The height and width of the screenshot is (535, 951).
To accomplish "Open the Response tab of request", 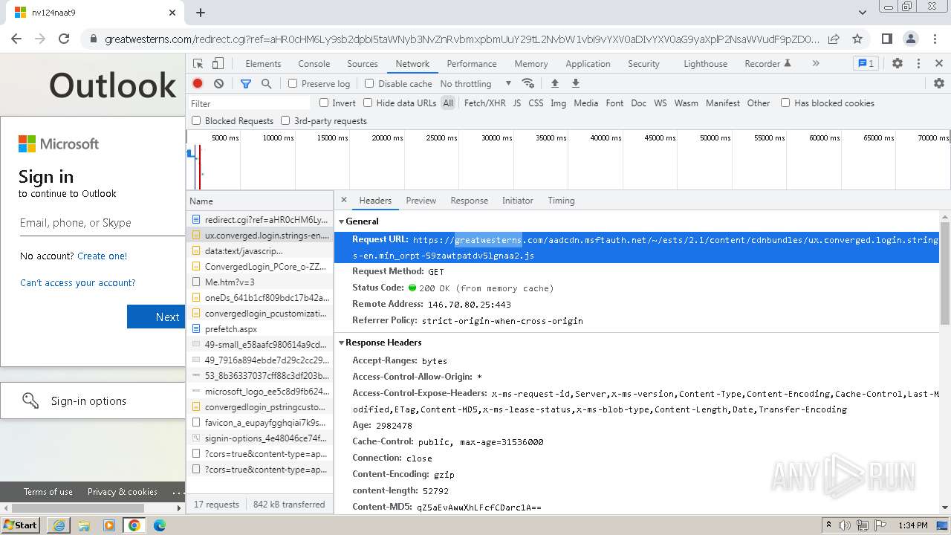I will point(470,201).
